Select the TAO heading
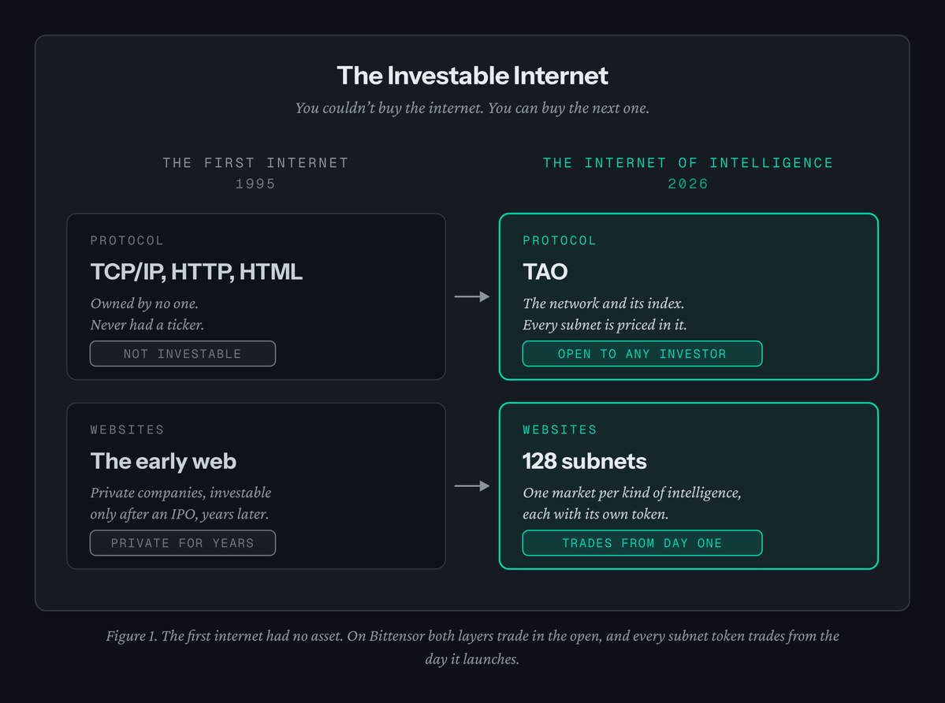This screenshot has height=703, width=945. point(545,272)
